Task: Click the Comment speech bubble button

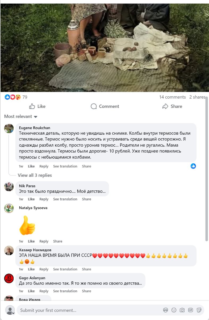Action: tap(105, 106)
